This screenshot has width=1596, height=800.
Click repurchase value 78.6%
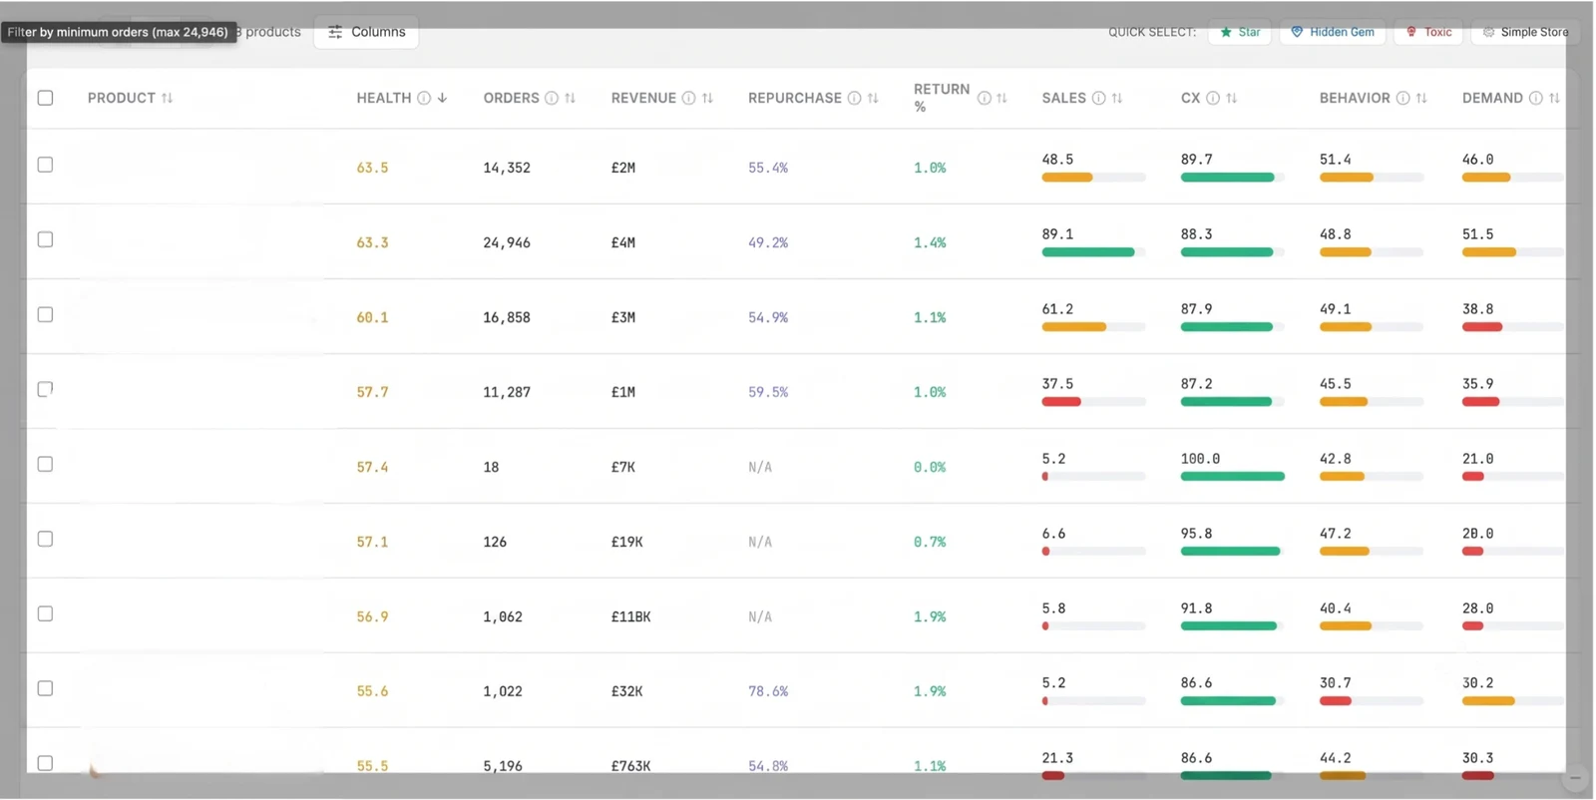(x=768, y=691)
